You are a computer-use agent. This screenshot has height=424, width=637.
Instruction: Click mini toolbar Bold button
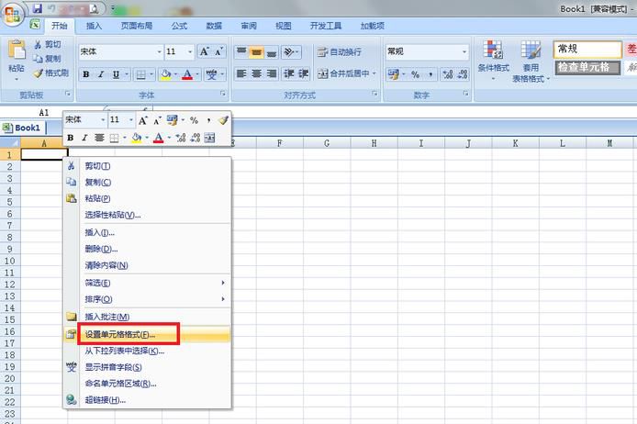coord(71,138)
